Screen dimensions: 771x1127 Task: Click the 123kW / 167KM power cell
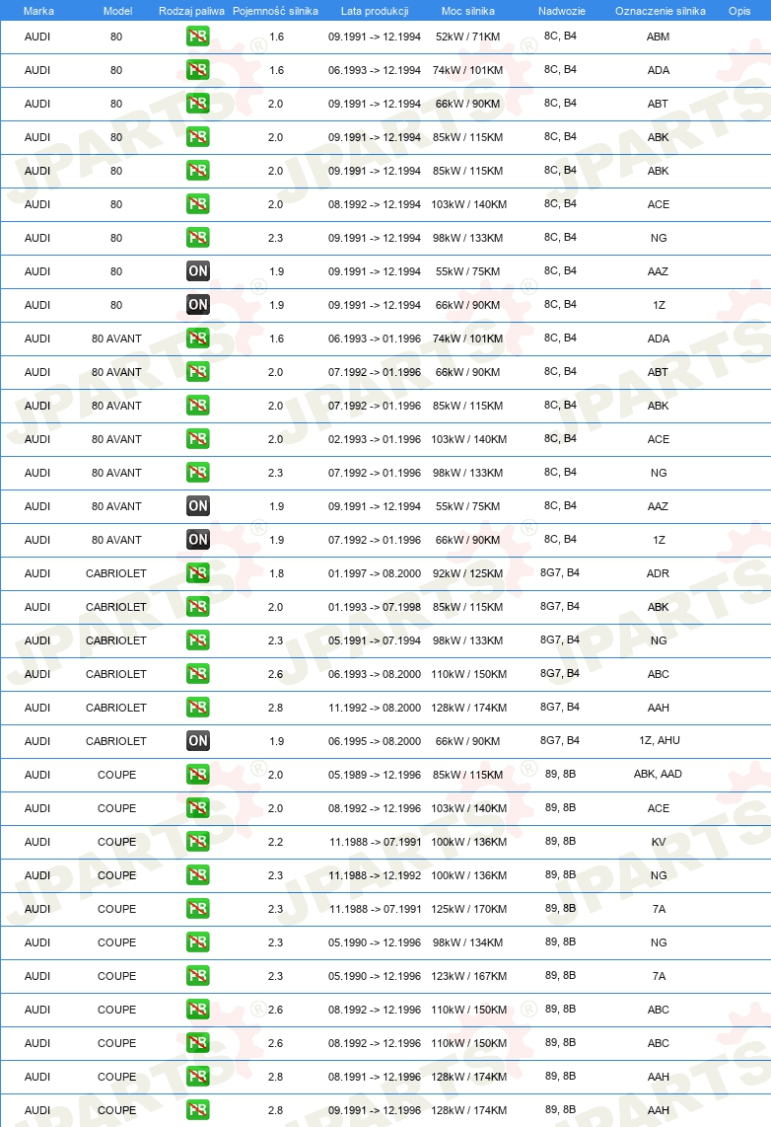point(468,976)
